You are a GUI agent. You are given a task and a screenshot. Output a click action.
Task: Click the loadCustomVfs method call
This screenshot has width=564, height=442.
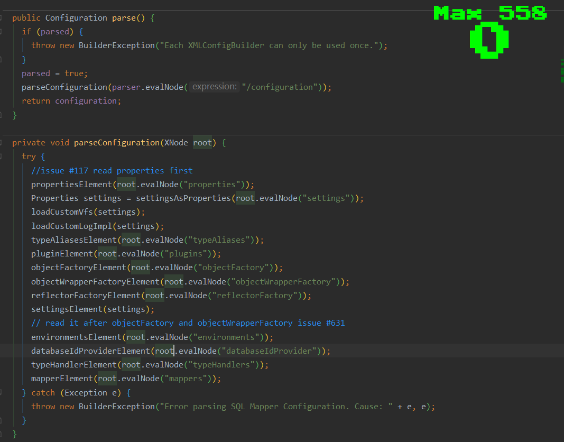pos(62,212)
